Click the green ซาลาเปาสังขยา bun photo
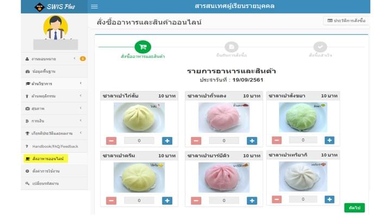Image resolution: width=391 pixels, height=220 pixels. pos(303,117)
